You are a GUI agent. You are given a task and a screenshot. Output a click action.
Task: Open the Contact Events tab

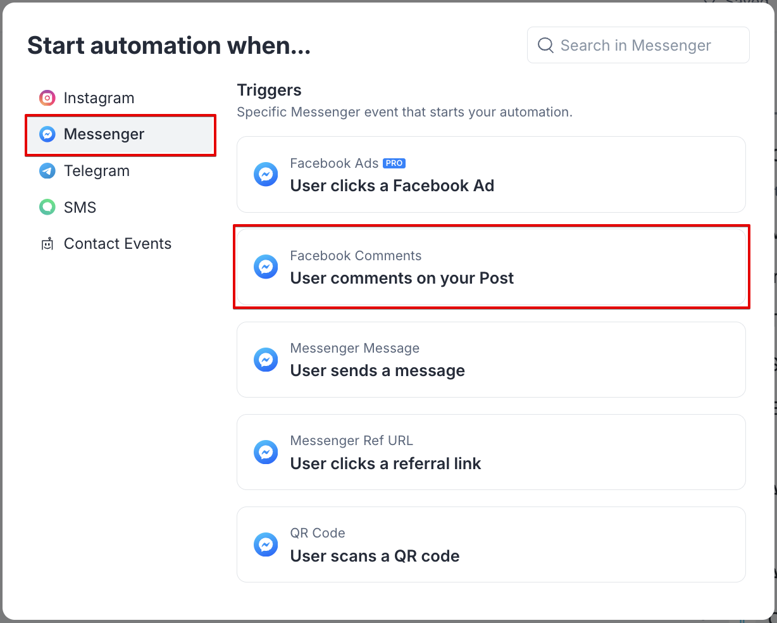[x=118, y=244]
